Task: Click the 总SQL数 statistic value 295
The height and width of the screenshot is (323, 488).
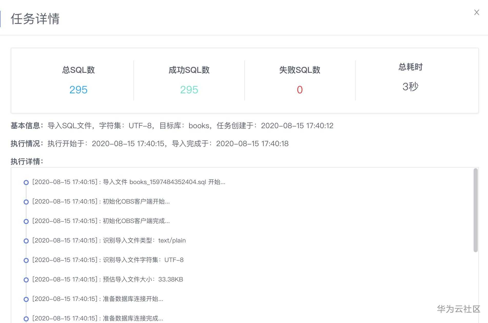Action: (x=78, y=90)
